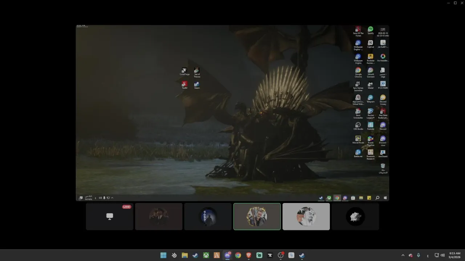Select participant tile with light gray background

(x=306, y=216)
